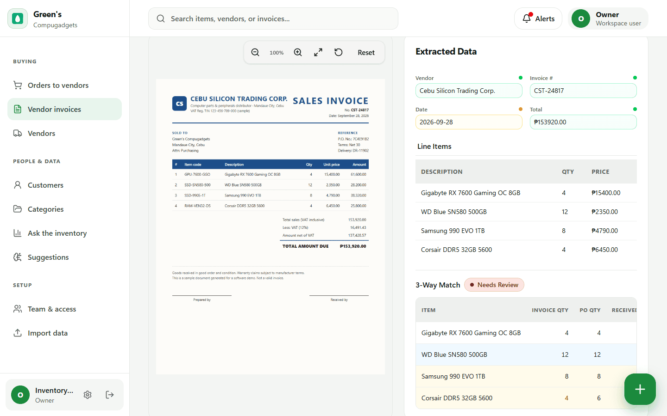Click the Reset view button

pyautogui.click(x=366, y=53)
